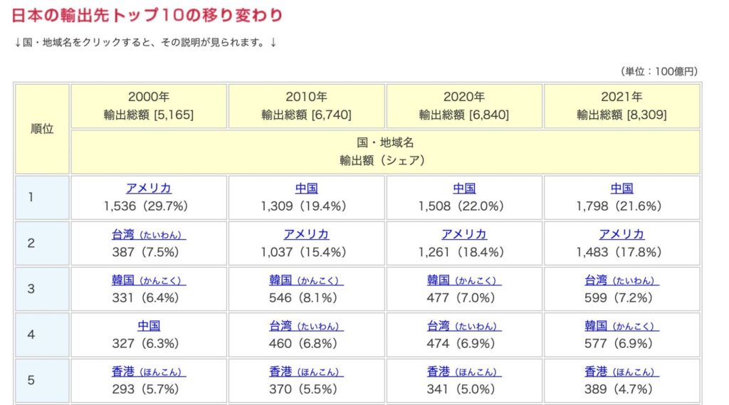Select the アメリカ link in 2020年 rank 2
The width and height of the screenshot is (729, 405).
[x=464, y=234]
